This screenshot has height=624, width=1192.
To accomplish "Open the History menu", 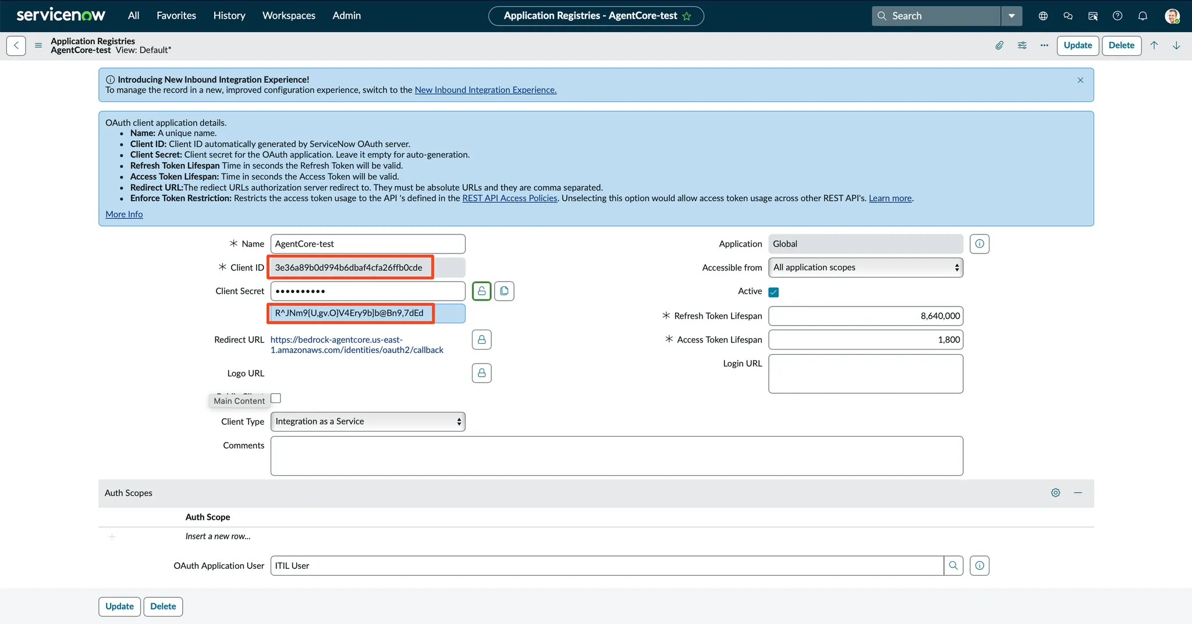I will (x=229, y=16).
